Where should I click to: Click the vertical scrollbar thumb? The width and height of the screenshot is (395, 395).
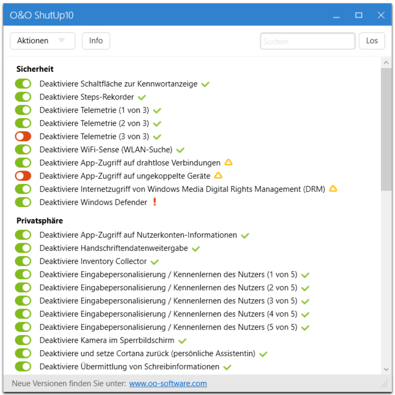click(x=386, y=130)
